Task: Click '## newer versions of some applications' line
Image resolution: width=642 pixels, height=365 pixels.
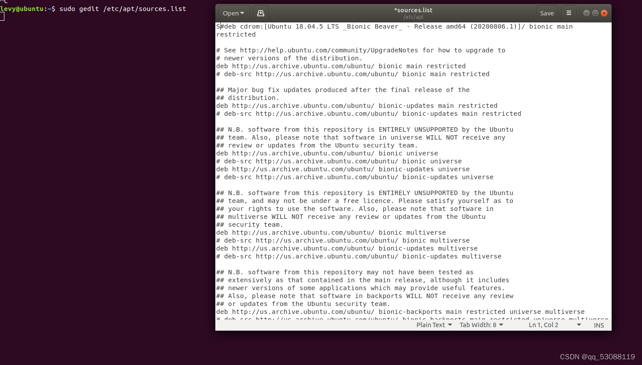Action: pyautogui.click(x=361, y=288)
